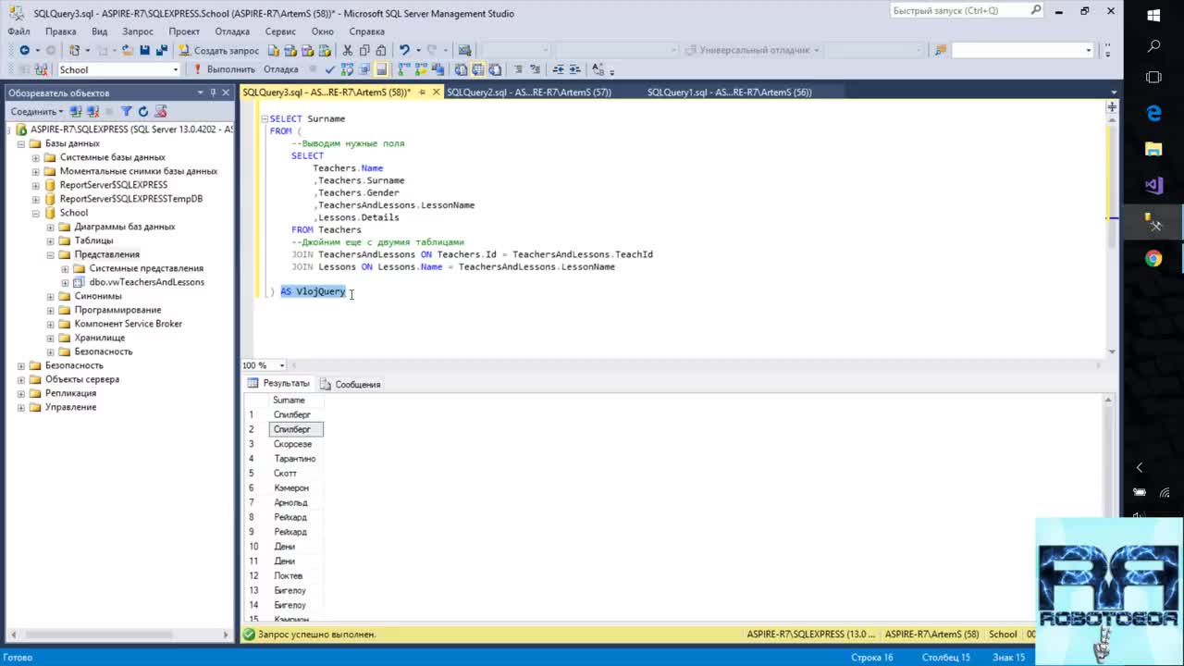Click the Object Explorer filter icon
The height and width of the screenshot is (666, 1184).
click(x=127, y=111)
